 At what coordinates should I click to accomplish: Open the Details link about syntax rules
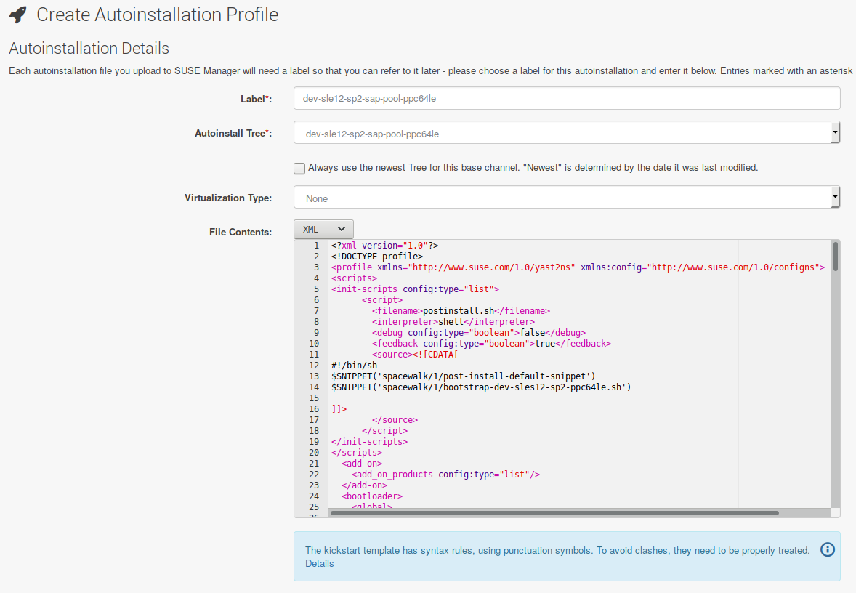(x=319, y=563)
